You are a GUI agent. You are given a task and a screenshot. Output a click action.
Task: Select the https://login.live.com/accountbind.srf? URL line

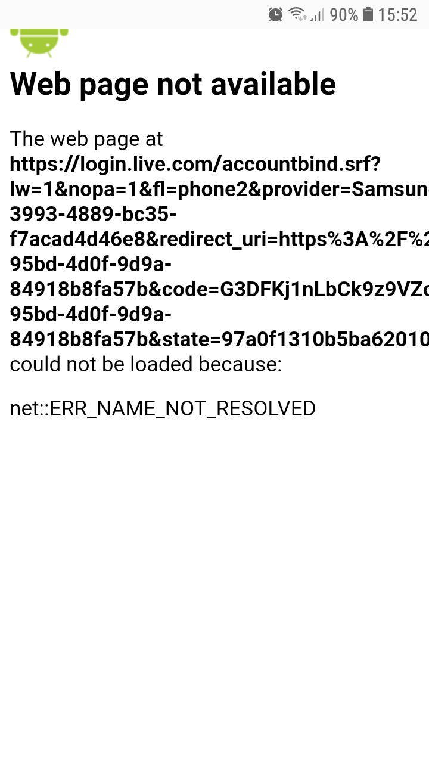(195, 164)
